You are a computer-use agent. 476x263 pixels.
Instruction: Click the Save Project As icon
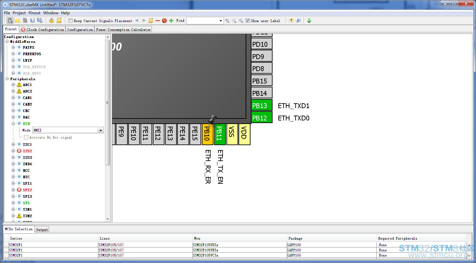pyautogui.click(x=40, y=20)
